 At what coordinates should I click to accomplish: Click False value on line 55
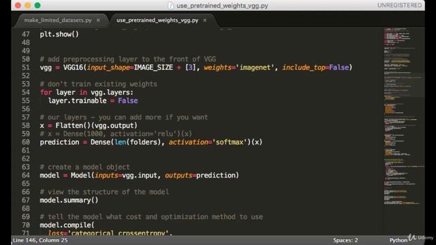(x=127, y=101)
